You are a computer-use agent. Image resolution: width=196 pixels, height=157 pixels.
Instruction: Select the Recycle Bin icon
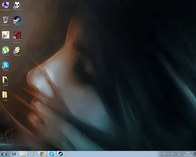[5, 21]
